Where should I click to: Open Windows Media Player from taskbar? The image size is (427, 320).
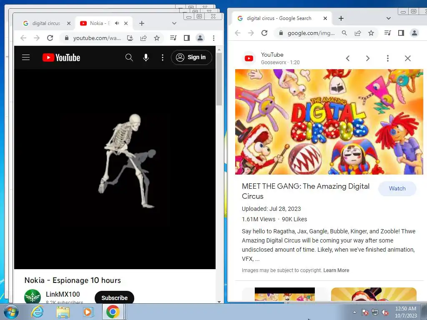(x=88, y=312)
